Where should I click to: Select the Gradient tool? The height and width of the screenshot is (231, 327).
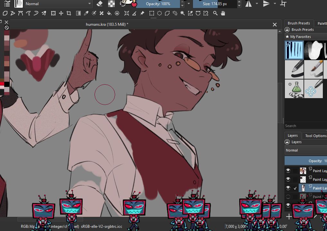click(78, 14)
